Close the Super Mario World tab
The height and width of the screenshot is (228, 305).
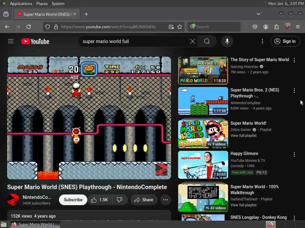[75, 14]
